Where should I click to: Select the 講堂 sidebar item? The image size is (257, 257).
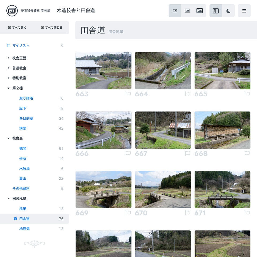[23, 128]
